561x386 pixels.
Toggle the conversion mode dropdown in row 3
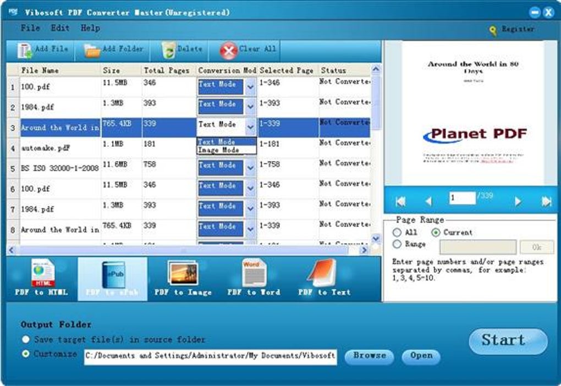coord(250,126)
